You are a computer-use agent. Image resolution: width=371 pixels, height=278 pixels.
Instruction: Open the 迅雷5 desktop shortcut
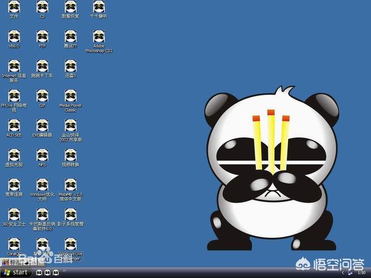(71, 66)
